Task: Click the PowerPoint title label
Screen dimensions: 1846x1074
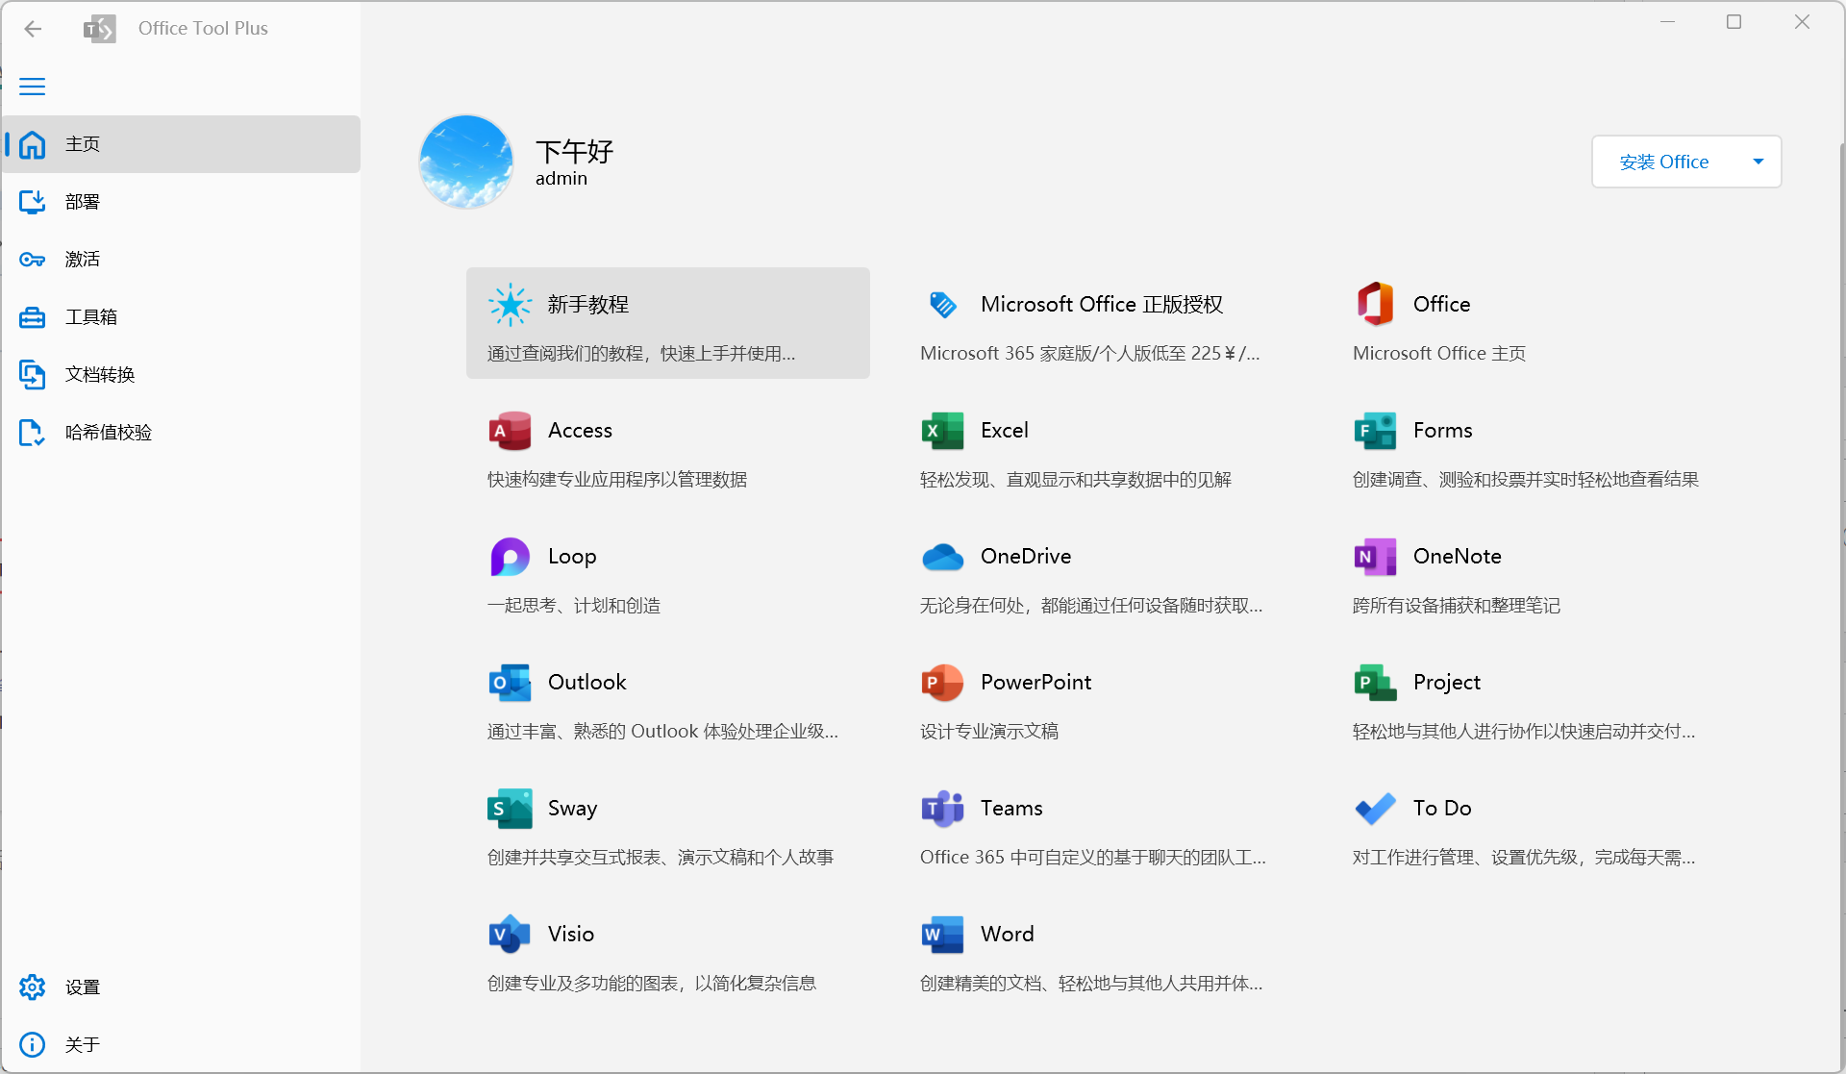Action: point(1035,683)
